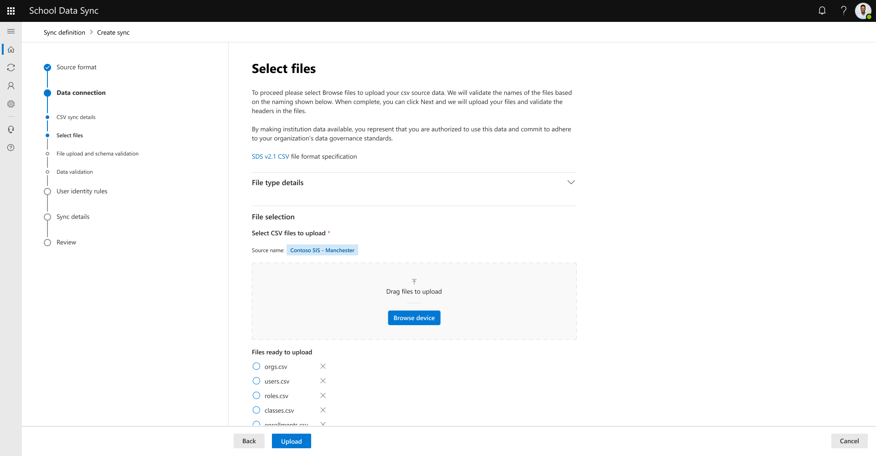
Task: Go to Source format step
Action: pos(77,67)
